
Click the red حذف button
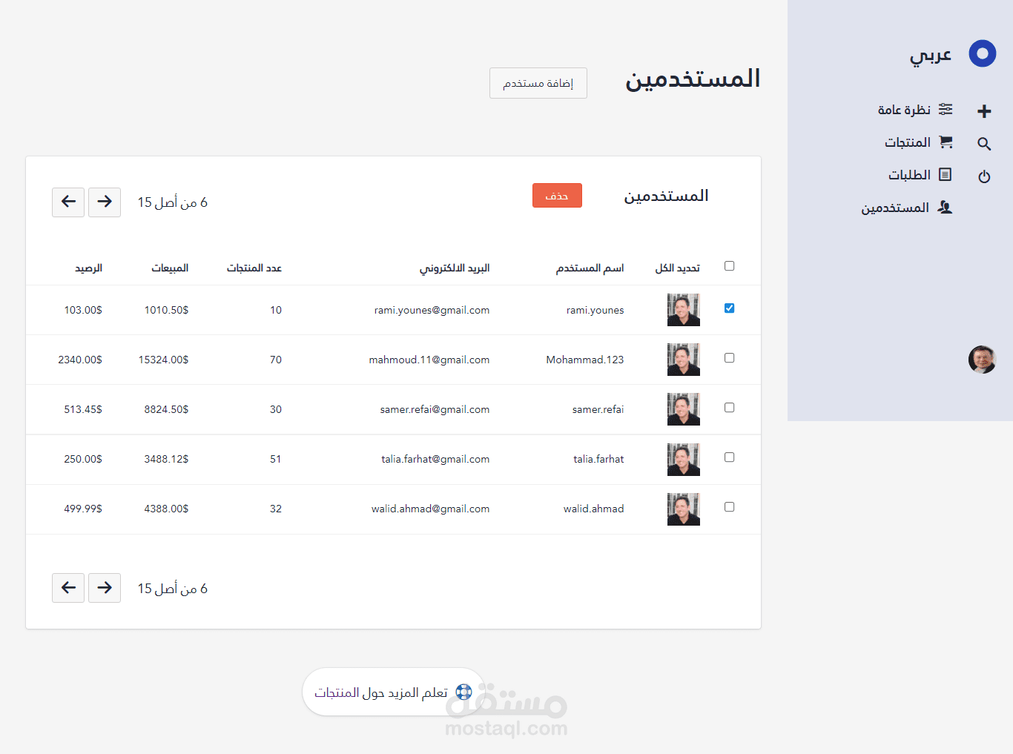click(557, 196)
